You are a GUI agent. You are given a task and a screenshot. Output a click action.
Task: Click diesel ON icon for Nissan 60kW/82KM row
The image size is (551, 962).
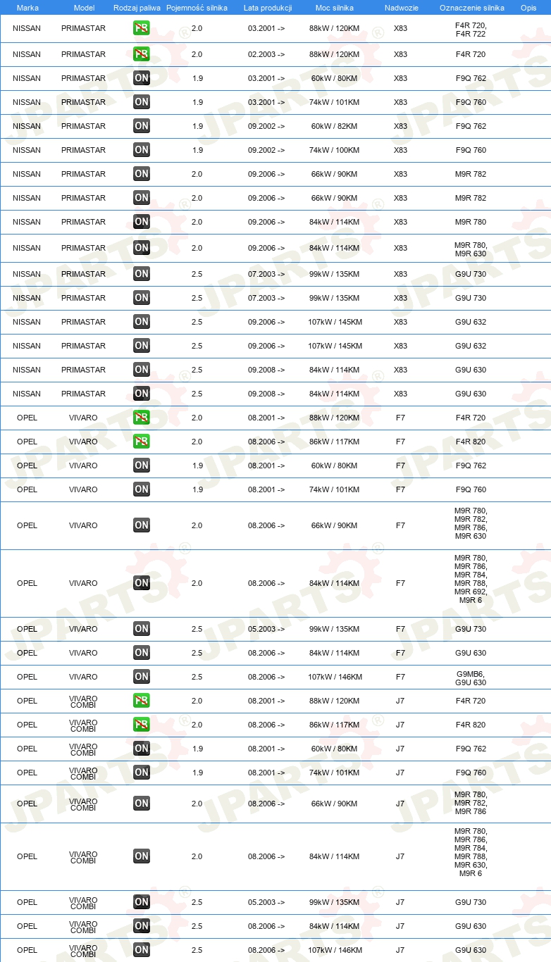coord(142,126)
